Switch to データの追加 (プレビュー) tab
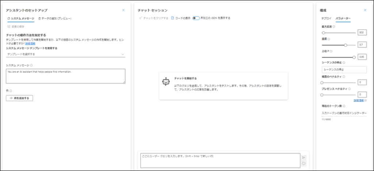The width and height of the screenshot is (374, 171). pyautogui.click(x=55, y=18)
